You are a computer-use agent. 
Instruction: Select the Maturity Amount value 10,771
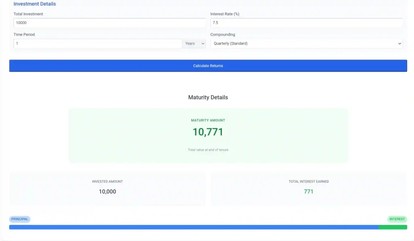[x=208, y=132]
